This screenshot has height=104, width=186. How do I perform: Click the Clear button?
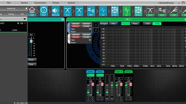pos(32,64)
